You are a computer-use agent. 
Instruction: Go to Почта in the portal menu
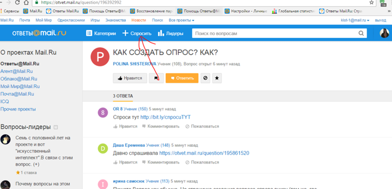24,20
